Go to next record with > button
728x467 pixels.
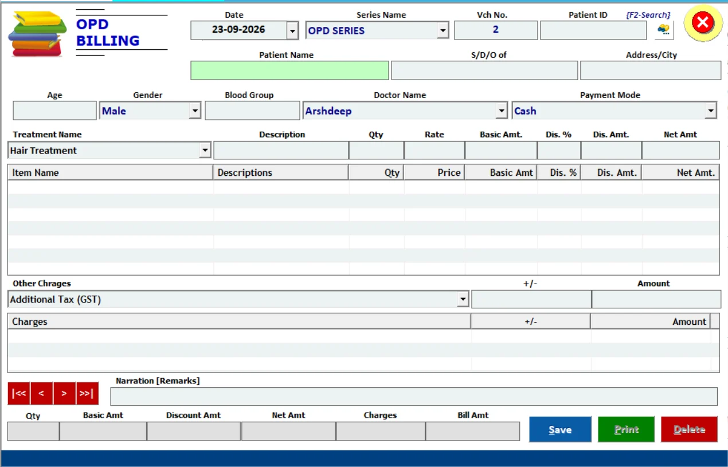[64, 393]
